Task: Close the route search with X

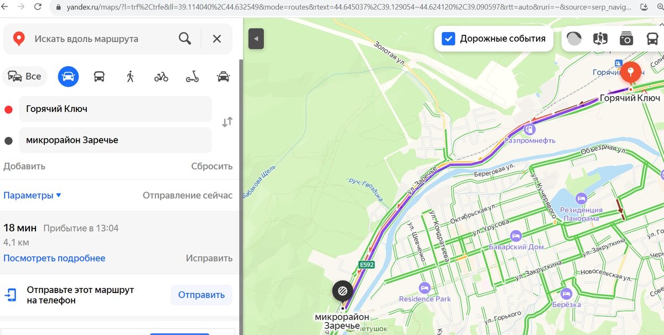Action: [217, 39]
